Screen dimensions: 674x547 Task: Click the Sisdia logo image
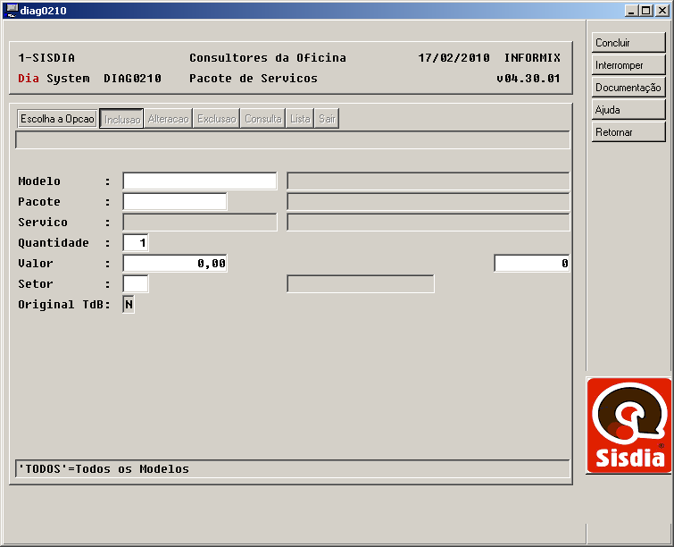point(628,425)
